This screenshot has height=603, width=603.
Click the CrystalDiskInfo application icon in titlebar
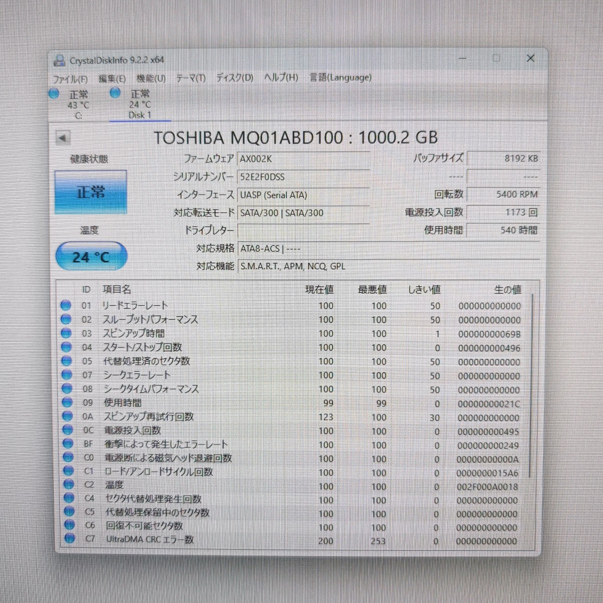pyautogui.click(x=59, y=60)
